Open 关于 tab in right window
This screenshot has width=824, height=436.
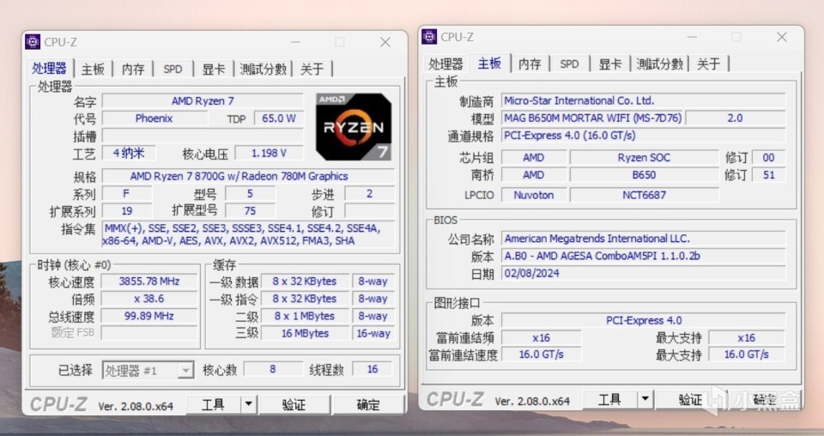tap(708, 64)
